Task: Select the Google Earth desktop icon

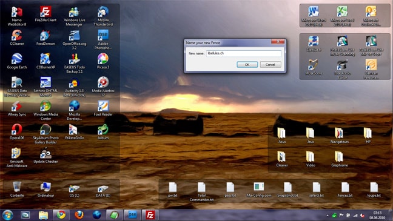Action: 17,61
